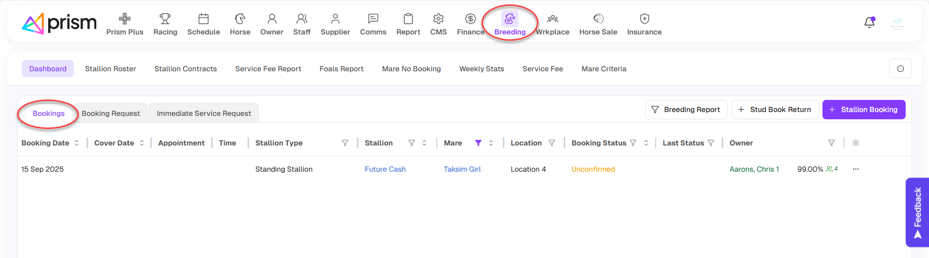The width and height of the screenshot is (929, 258).
Task: Open the Finance dollar icon
Action: pyautogui.click(x=470, y=19)
